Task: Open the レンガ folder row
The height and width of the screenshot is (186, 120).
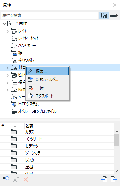Action: tap(57, 160)
